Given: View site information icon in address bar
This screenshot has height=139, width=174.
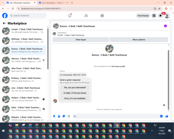Looking at the screenshot, I should tap(18, 9).
